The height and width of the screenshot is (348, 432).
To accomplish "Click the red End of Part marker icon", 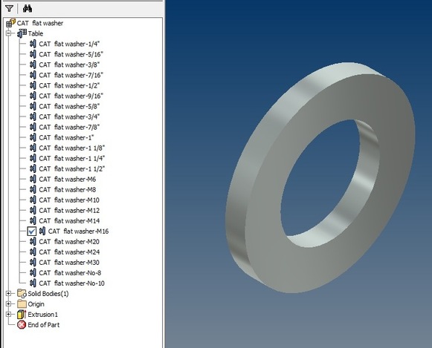I will 22,325.
